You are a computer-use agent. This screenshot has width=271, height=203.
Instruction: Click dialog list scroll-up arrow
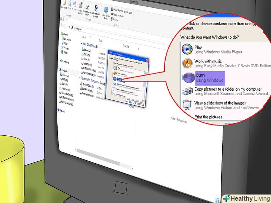coord(145,73)
